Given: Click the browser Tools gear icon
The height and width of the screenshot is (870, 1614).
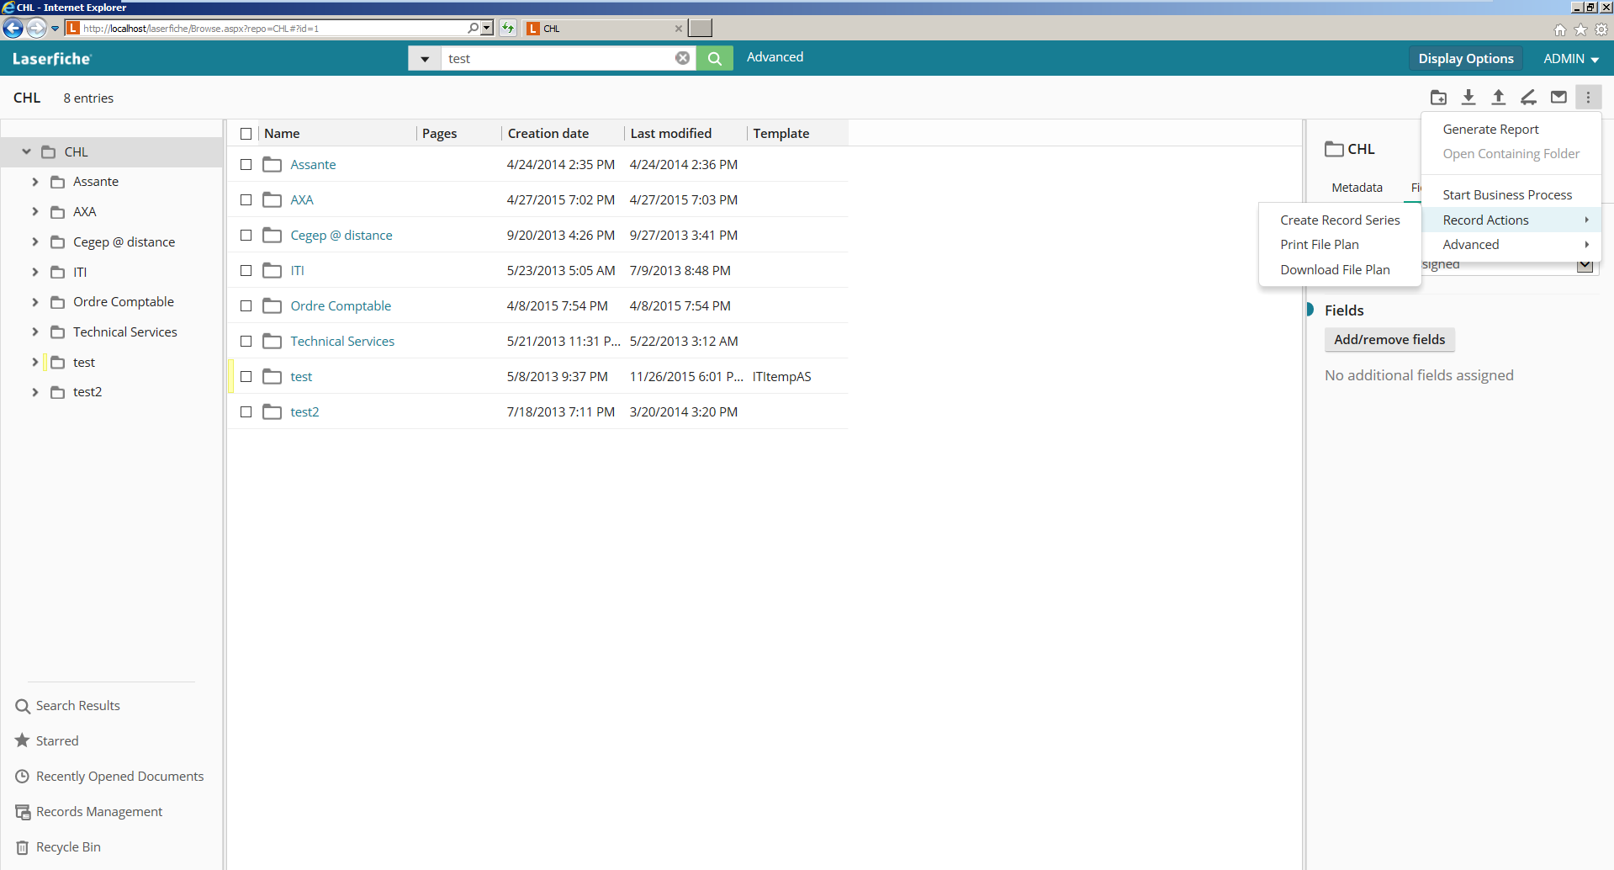Looking at the screenshot, I should click(x=1601, y=29).
